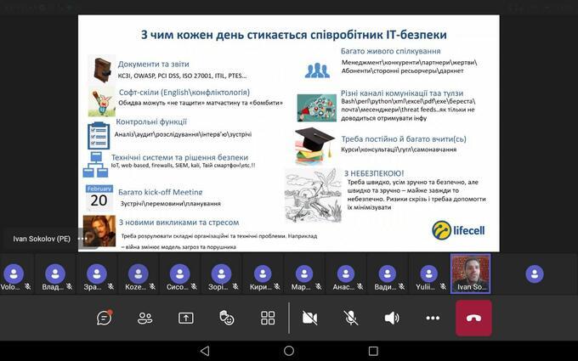Screen dimensions: 578x361
Task: Unmute the microphone
Action: (350, 318)
